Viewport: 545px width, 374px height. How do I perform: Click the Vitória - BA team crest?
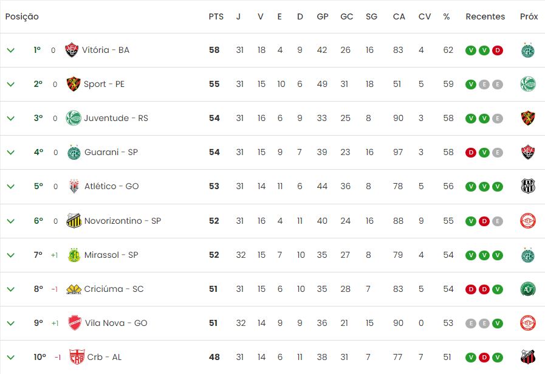click(72, 50)
